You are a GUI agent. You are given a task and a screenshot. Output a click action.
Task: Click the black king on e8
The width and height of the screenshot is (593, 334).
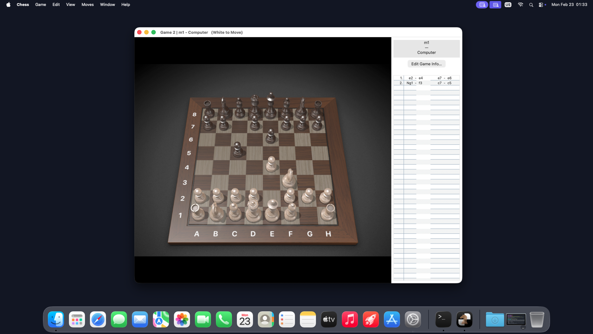[x=271, y=108]
